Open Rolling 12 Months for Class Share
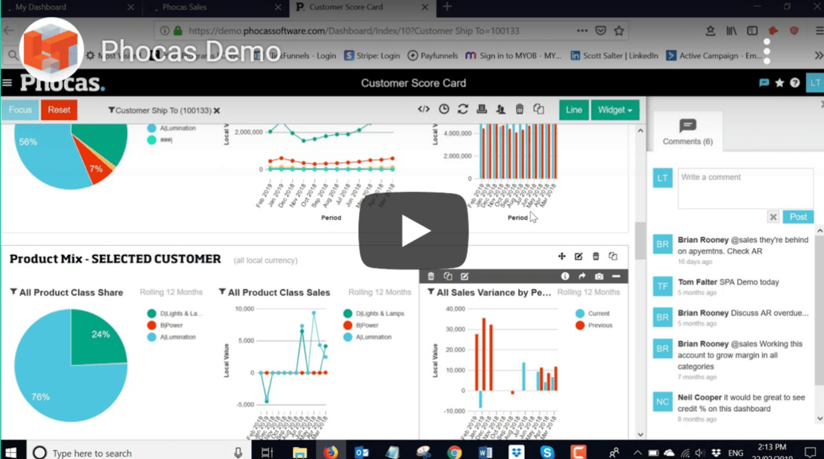 [x=171, y=292]
